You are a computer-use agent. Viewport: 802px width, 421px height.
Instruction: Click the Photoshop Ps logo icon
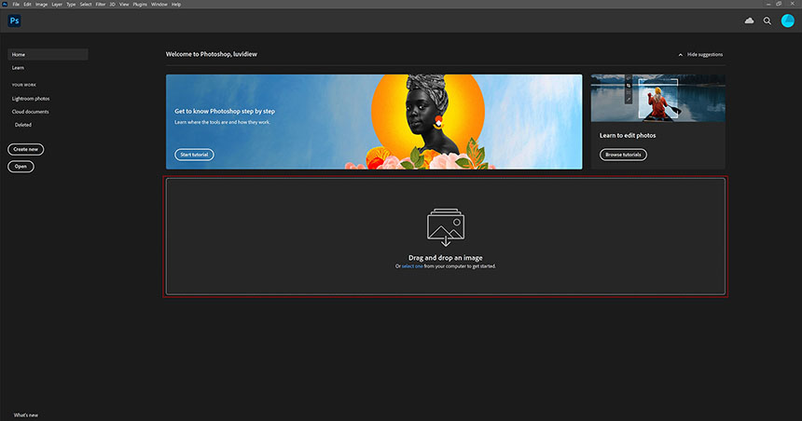(14, 20)
